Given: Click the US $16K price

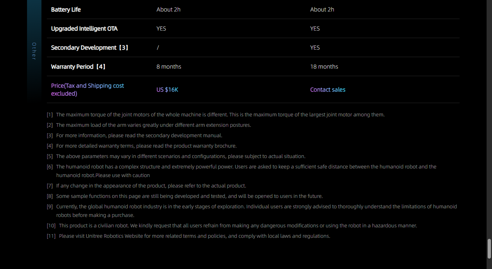Looking at the screenshot, I should pos(167,89).
